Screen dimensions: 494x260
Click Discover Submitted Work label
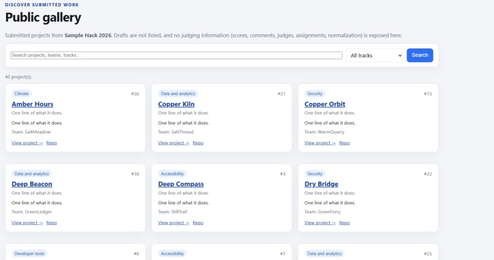(42, 5)
